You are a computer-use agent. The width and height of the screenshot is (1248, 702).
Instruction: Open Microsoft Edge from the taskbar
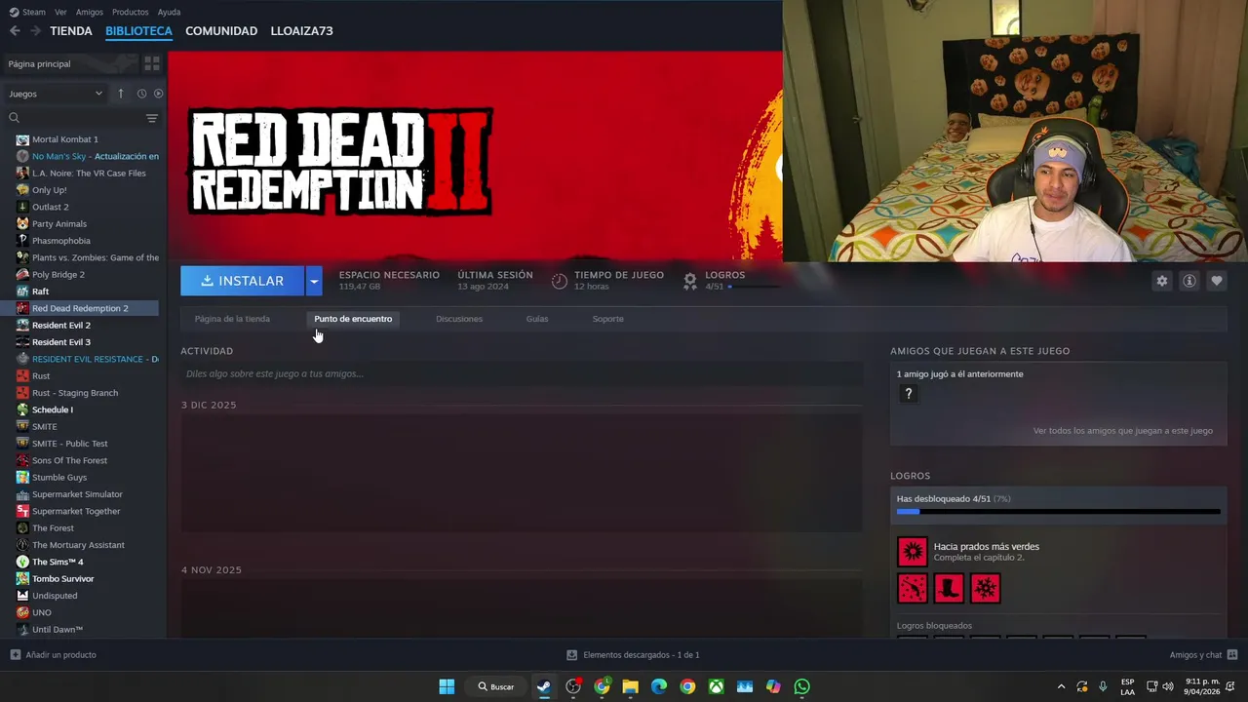pos(659,686)
